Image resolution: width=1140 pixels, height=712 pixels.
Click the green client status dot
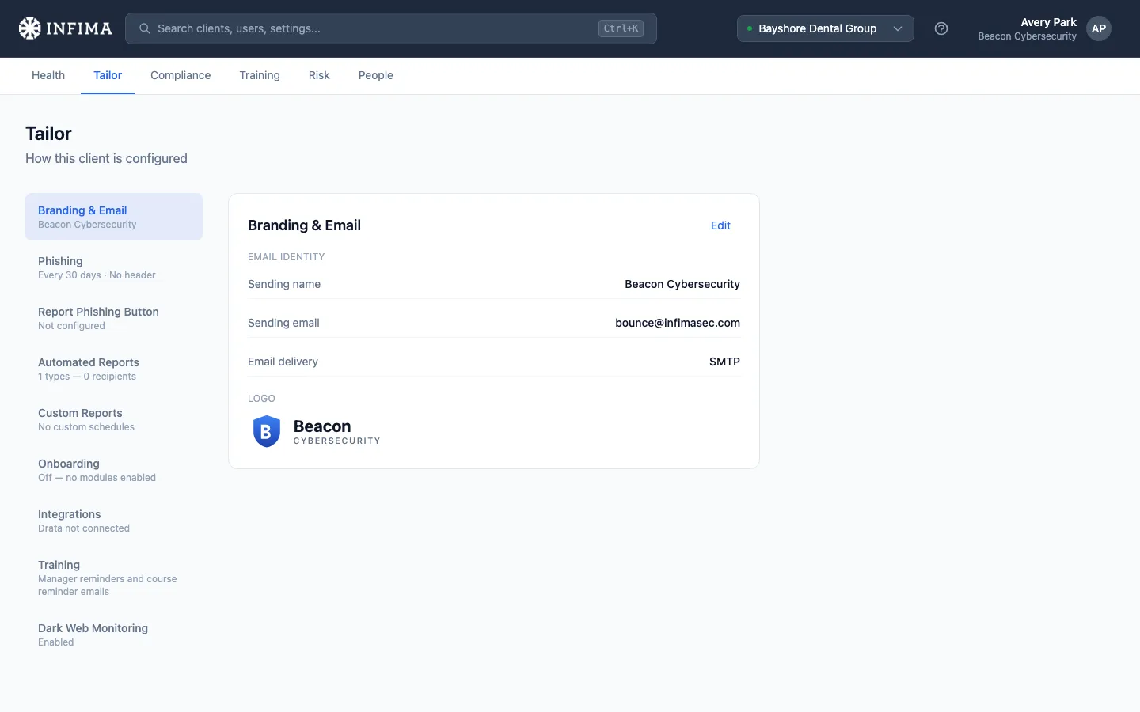point(750,28)
